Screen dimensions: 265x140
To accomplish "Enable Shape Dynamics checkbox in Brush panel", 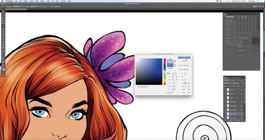I will point(225,22).
